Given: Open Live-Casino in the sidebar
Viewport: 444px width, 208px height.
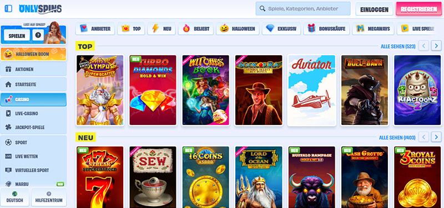Looking at the screenshot, I should (33, 113).
